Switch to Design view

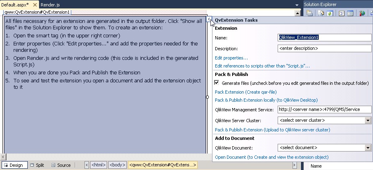click(x=14, y=165)
